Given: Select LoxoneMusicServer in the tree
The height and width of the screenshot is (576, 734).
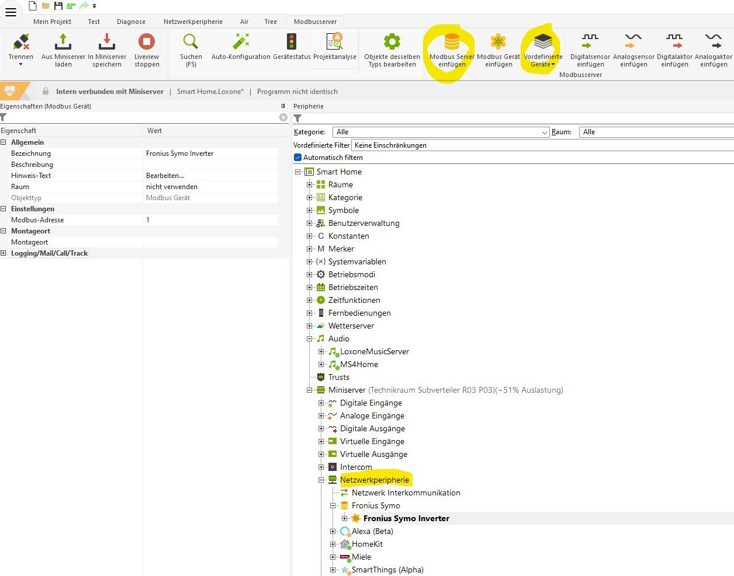Looking at the screenshot, I should 375,351.
